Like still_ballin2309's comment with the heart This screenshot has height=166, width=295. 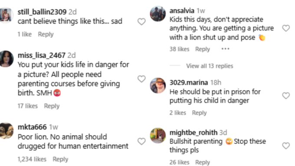pyautogui.click(x=141, y=22)
